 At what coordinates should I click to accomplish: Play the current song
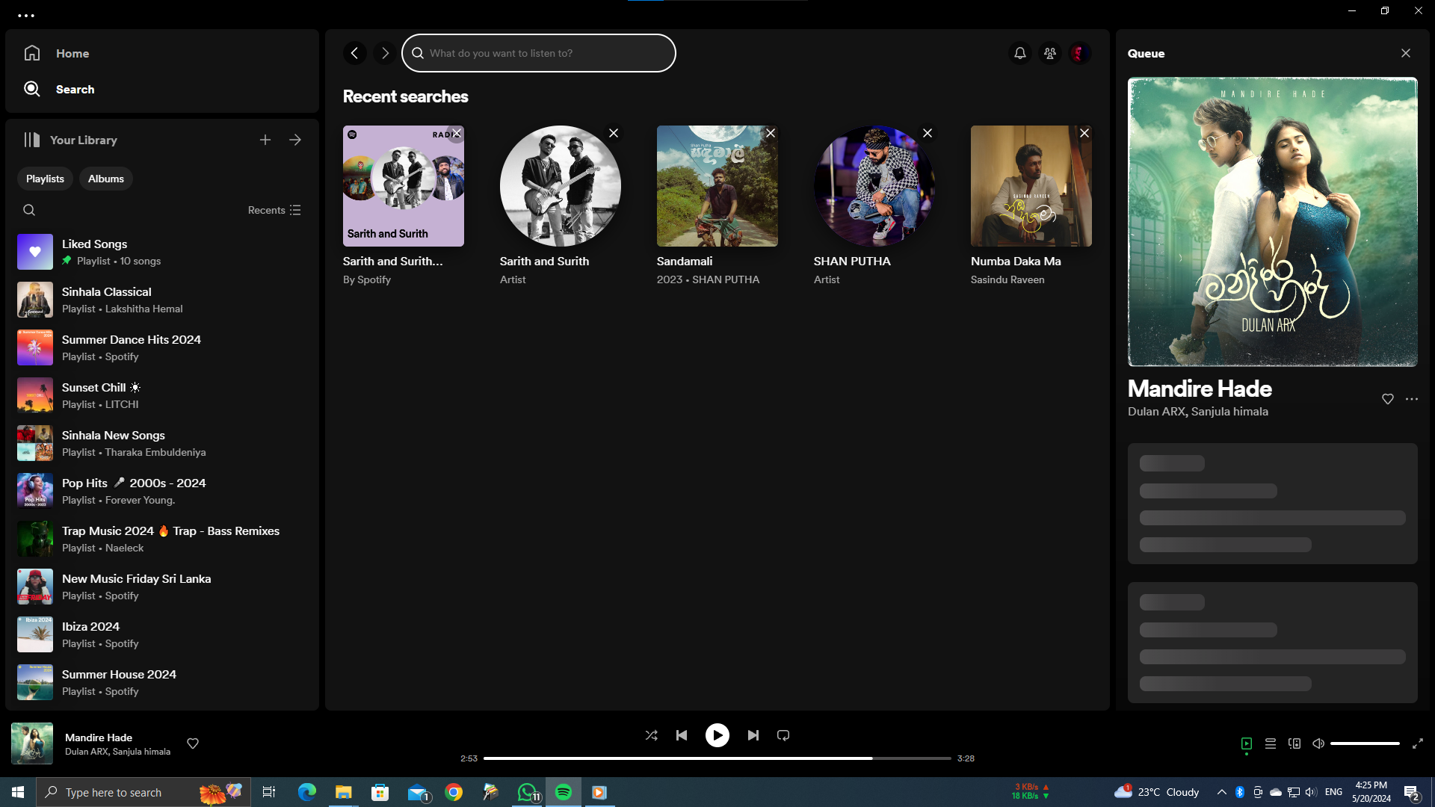[x=717, y=735]
